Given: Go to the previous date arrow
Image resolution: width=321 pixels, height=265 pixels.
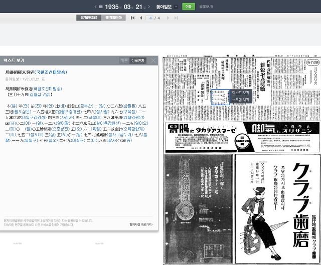Looking at the screenshot, I should pos(95,7).
